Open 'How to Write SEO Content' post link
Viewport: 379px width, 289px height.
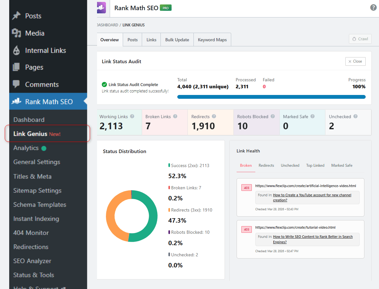(313, 239)
